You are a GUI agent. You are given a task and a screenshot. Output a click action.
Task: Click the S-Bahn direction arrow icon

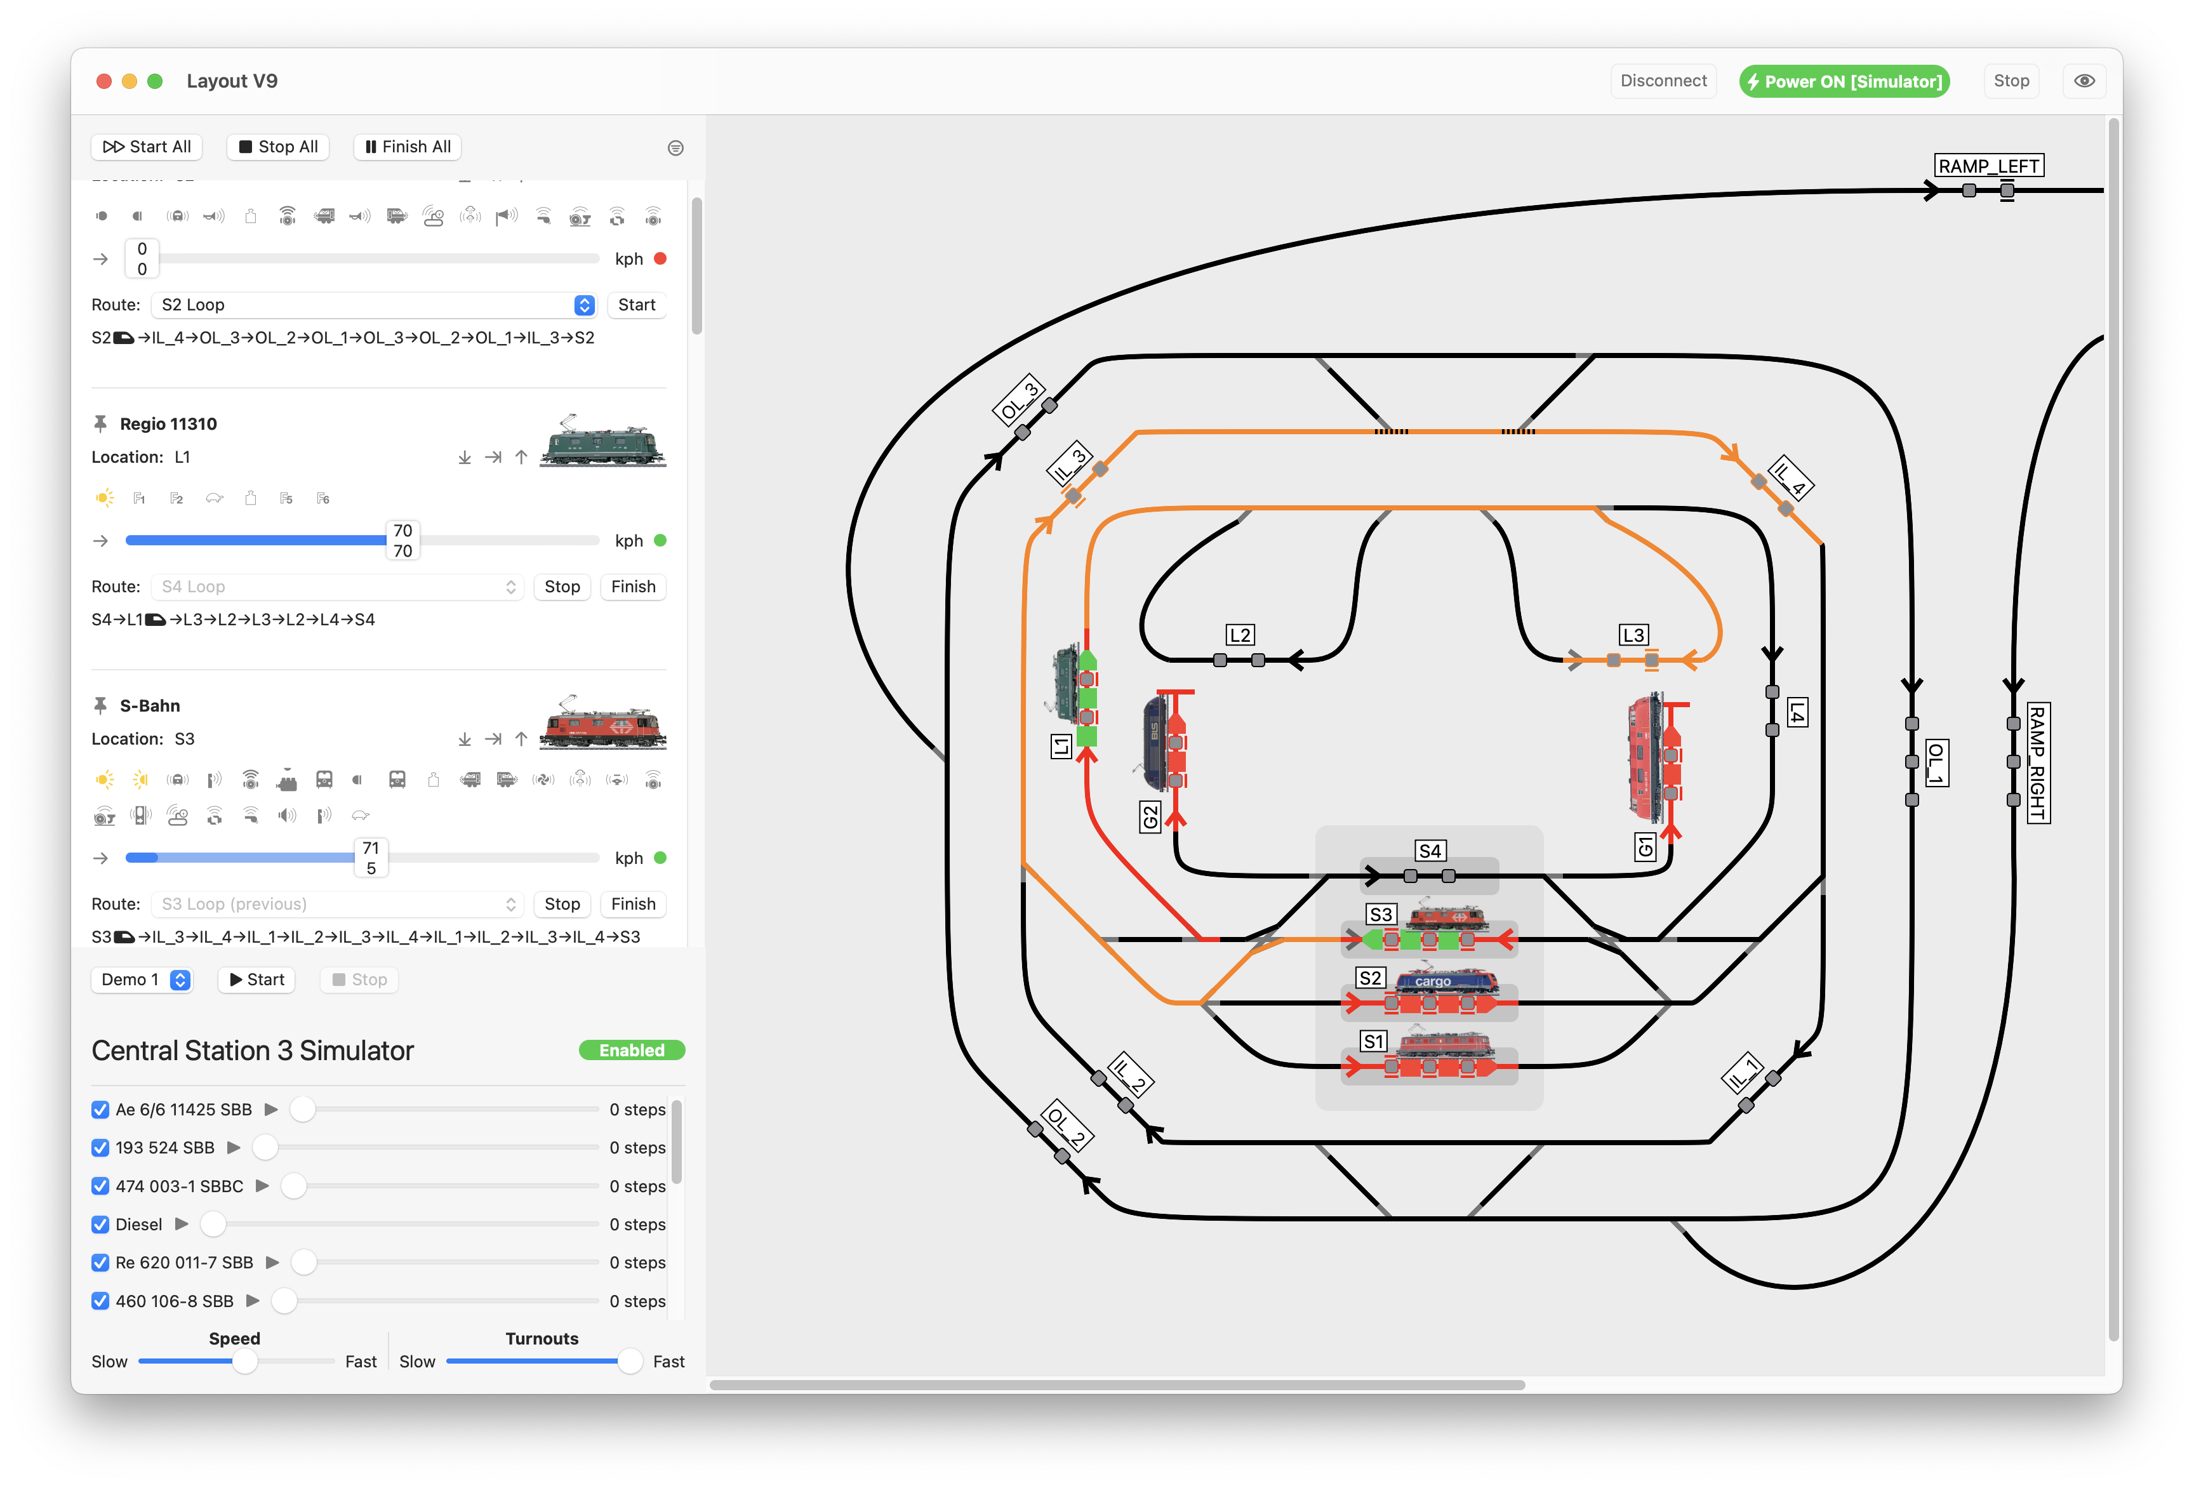pyautogui.click(x=101, y=858)
